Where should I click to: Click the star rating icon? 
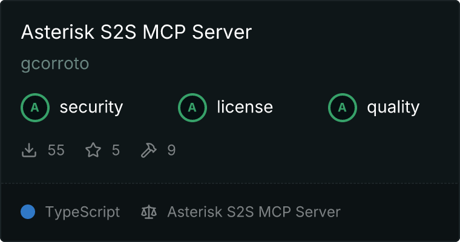93,150
